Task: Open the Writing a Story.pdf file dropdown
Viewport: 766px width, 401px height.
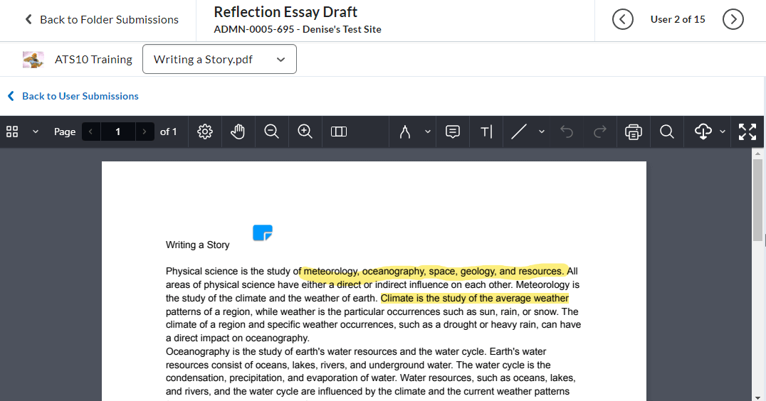Action: [x=219, y=59]
